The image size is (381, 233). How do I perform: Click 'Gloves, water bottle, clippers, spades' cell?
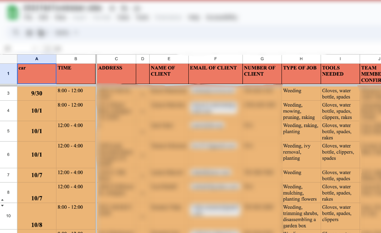[340, 155]
